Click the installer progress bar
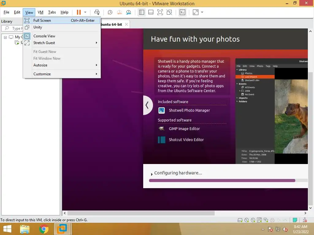 coord(228,181)
